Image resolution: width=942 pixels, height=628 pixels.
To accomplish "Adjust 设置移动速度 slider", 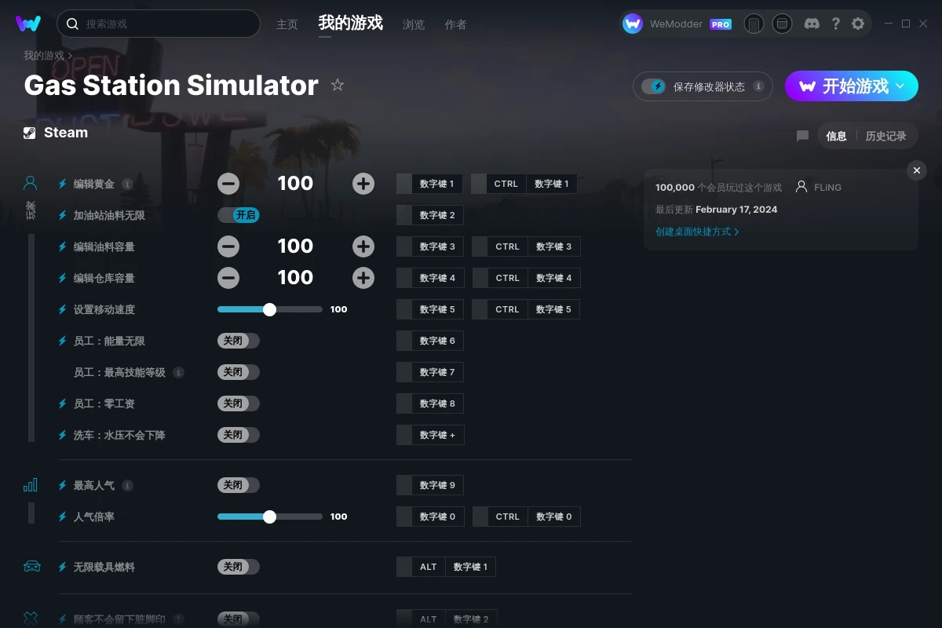I will (x=269, y=309).
